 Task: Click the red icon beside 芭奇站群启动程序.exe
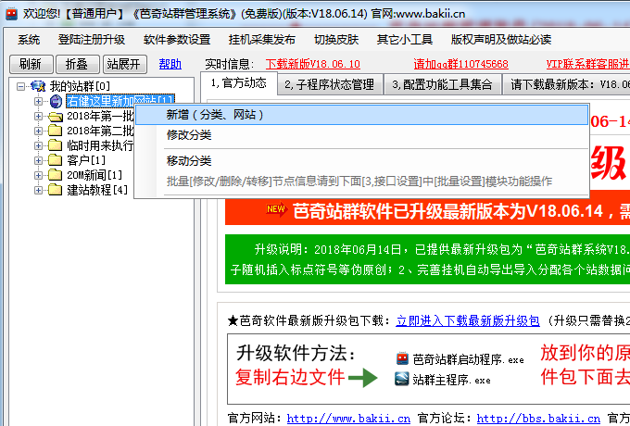click(x=402, y=358)
